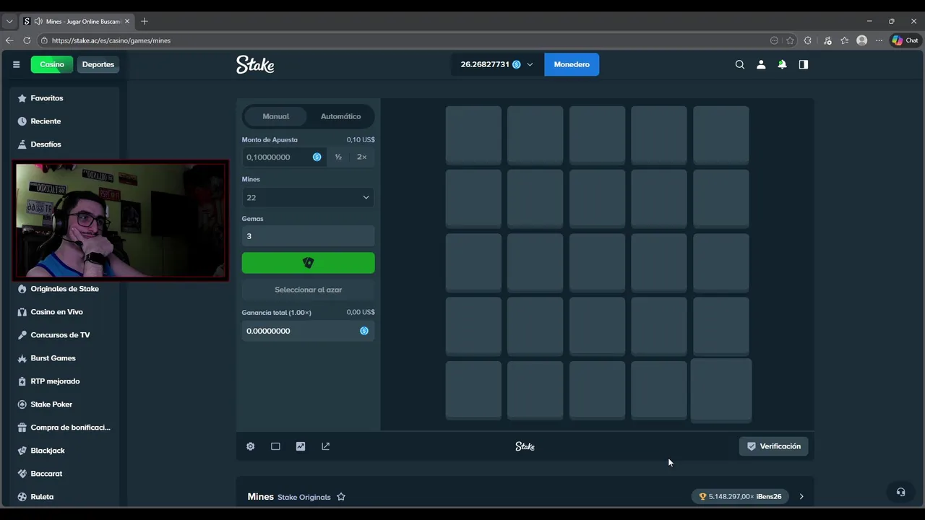This screenshot has width=925, height=520.
Task: Select the Automático betting tab
Action: click(x=340, y=116)
